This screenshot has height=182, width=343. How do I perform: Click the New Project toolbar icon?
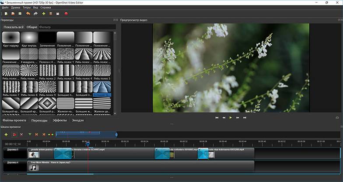6,14
